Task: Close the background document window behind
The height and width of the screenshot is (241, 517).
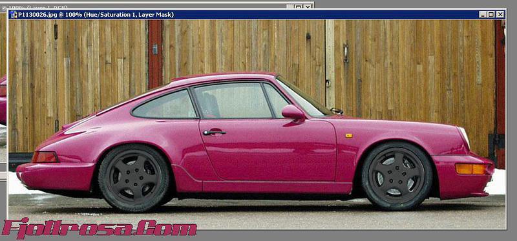Action: tap(308, 6)
